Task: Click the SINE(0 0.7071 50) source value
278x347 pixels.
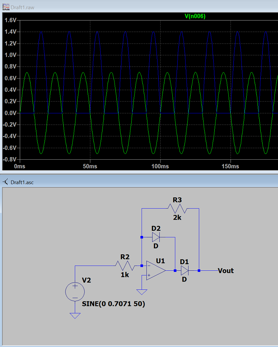Action: coord(113,304)
